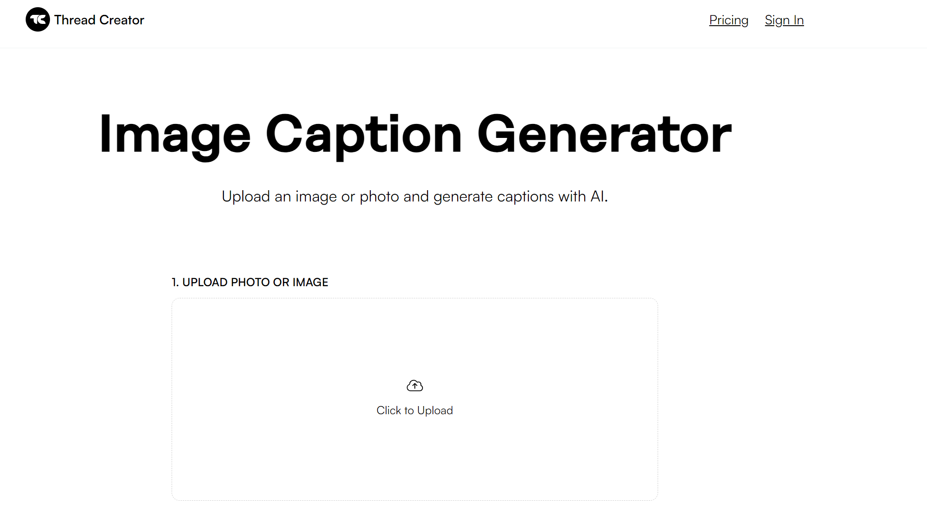Click the word "Caption" in the heading
927x512 pixels.
[x=364, y=134]
